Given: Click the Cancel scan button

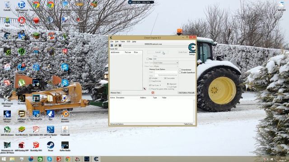Looking at the screenshot, I should [x=158, y=52].
